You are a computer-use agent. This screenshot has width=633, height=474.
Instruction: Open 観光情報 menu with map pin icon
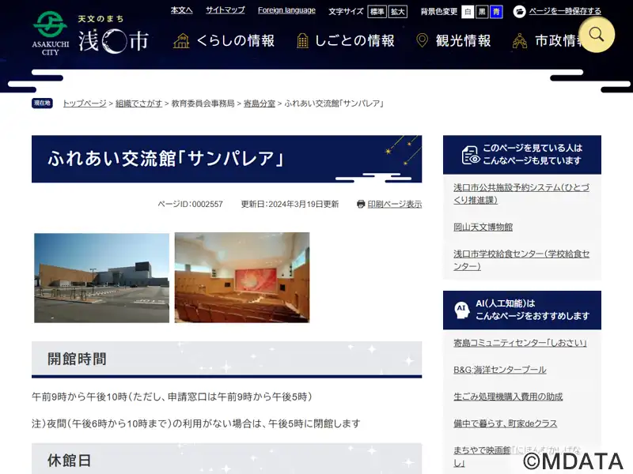(x=453, y=40)
